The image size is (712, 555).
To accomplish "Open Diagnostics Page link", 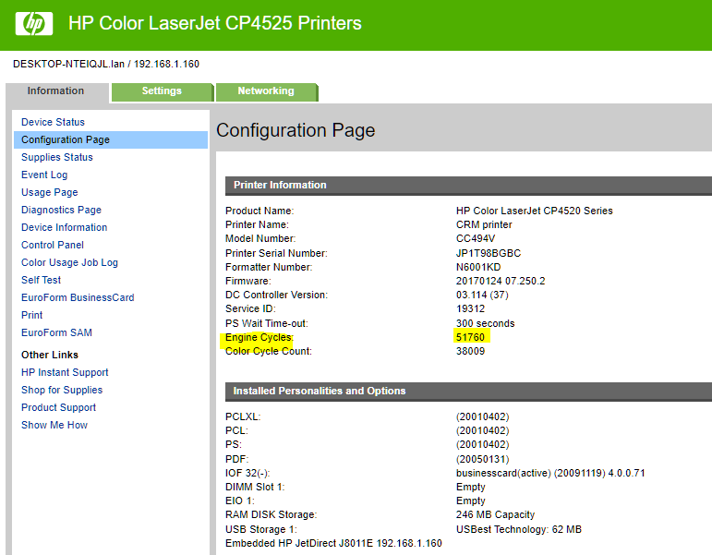I will [61, 210].
